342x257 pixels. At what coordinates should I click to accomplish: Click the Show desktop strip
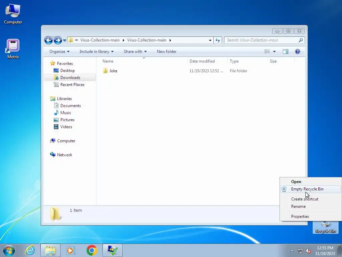coord(340,250)
